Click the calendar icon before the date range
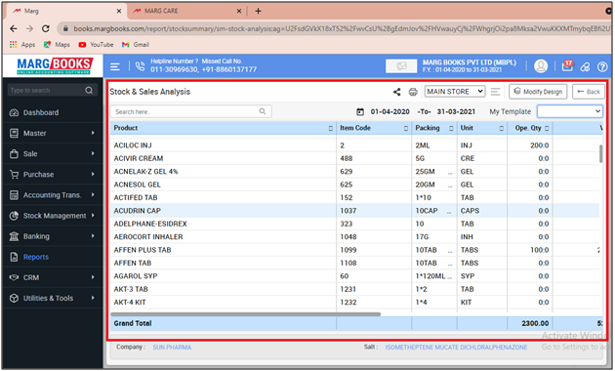This screenshot has width=615, height=371. (x=360, y=111)
